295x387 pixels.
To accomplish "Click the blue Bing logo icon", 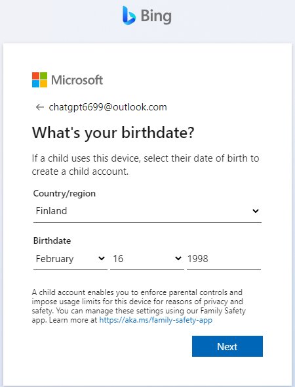I will [x=129, y=16].
